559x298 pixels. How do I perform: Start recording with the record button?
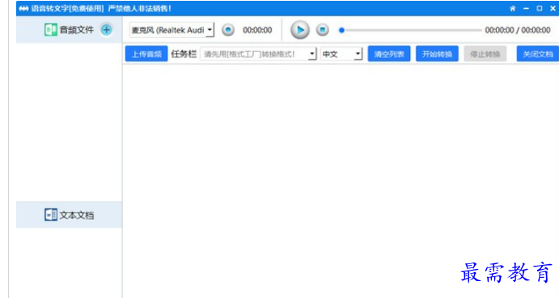tap(228, 30)
